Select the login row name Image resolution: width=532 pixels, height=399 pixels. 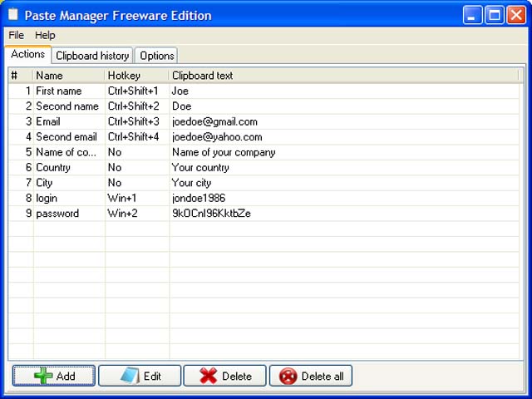click(x=47, y=198)
